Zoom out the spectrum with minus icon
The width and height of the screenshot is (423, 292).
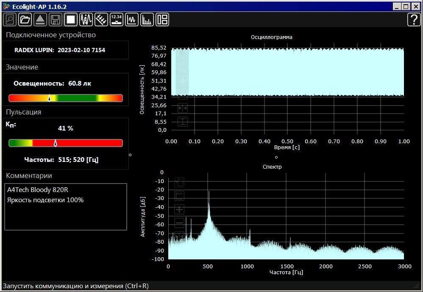pos(179,222)
